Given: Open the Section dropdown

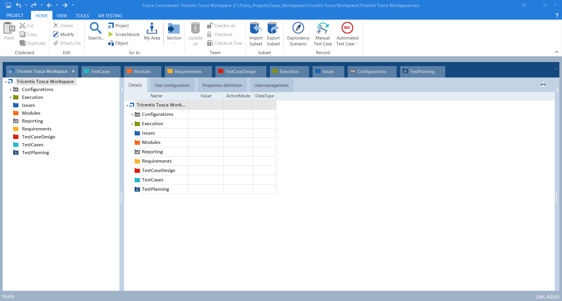Looking at the screenshot, I should [x=174, y=43].
